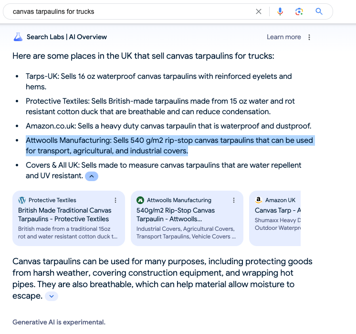The height and width of the screenshot is (334, 356).
Task: Click the Learn more link
Action: [283, 37]
